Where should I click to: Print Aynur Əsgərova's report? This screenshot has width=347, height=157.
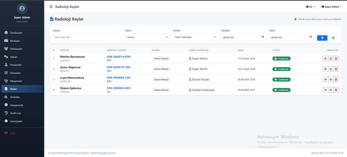[x=331, y=69]
